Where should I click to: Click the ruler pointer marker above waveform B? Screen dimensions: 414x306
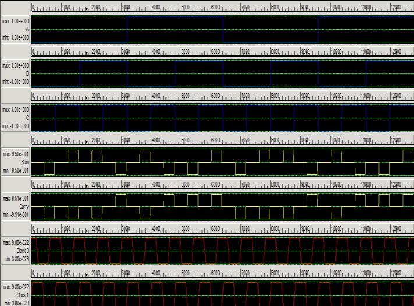pos(86,54)
